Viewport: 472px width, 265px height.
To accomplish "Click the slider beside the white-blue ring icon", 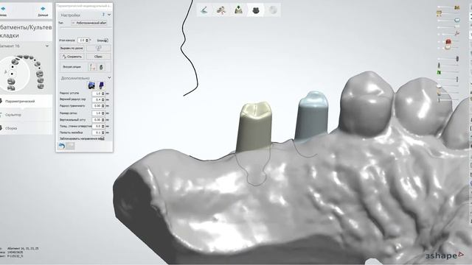I will (x=445, y=21).
